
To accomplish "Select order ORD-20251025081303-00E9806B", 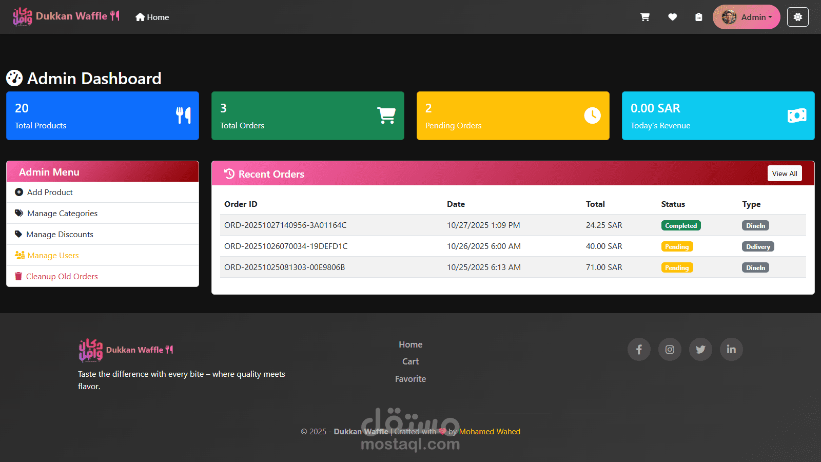I will click(284, 267).
